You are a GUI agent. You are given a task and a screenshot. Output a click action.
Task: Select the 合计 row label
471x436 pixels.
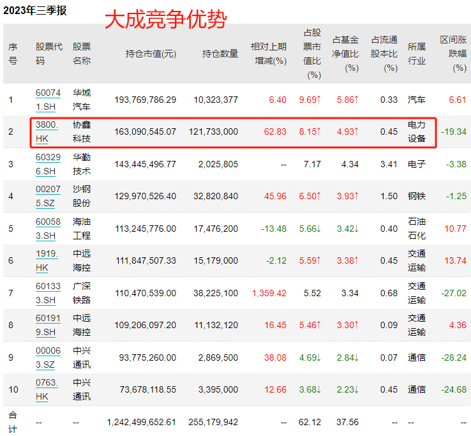point(13,422)
